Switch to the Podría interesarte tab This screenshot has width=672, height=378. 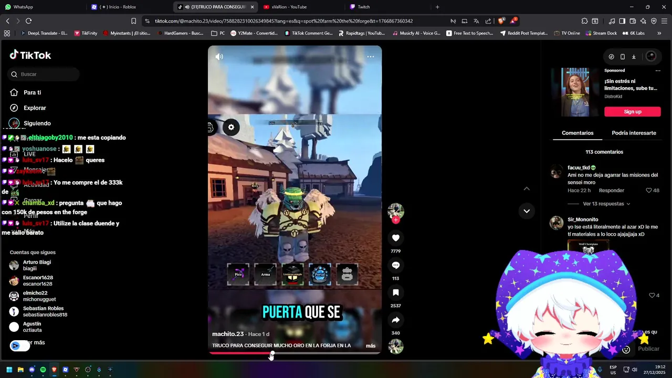pyautogui.click(x=634, y=133)
